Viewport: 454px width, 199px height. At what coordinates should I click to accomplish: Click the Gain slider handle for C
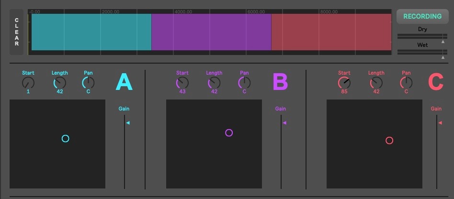point(440,123)
